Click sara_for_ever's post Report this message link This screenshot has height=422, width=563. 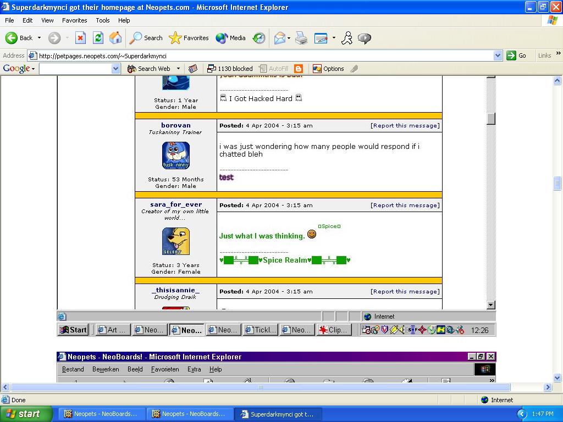pos(405,206)
